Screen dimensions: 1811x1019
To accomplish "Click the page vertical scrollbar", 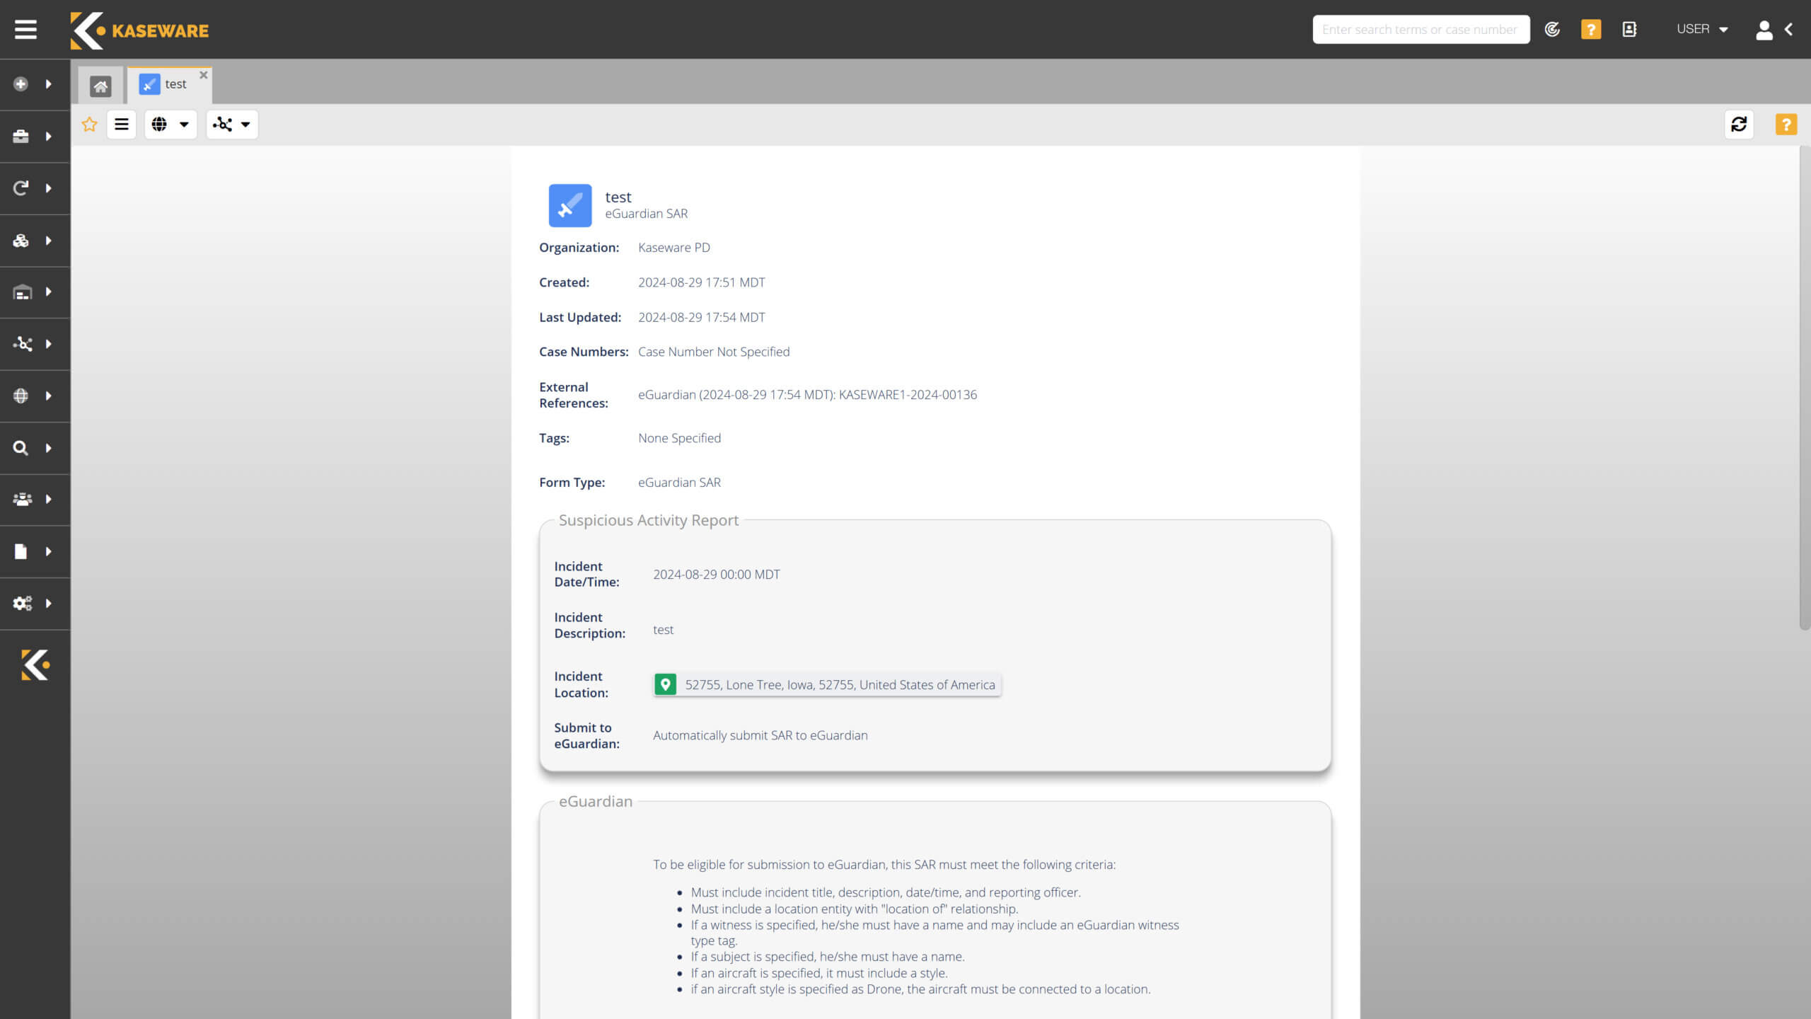I will pos(1805,388).
